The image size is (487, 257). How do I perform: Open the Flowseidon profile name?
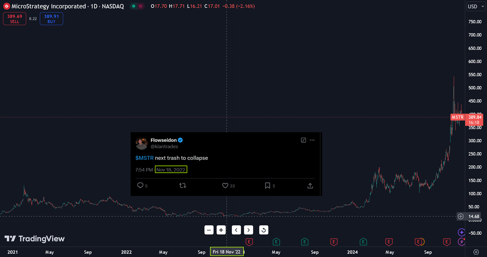click(163, 140)
